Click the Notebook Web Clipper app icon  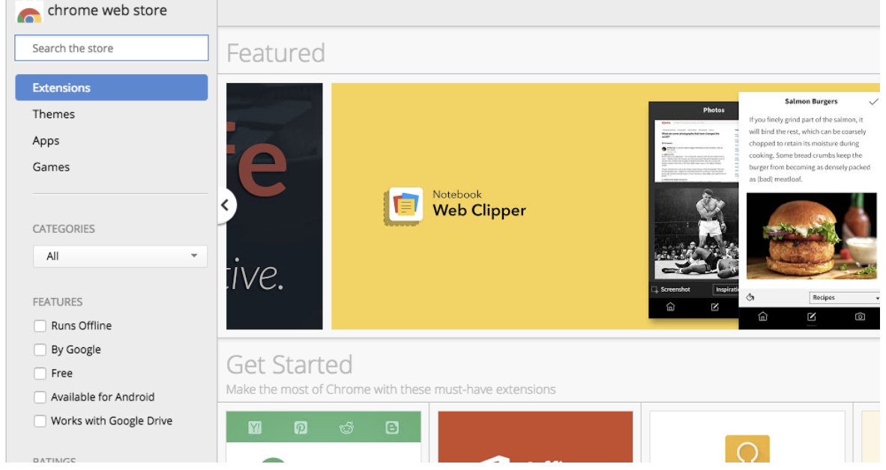coord(404,205)
